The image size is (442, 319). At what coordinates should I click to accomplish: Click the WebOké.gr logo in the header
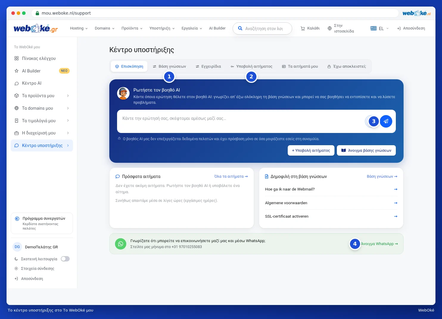[x=36, y=28]
